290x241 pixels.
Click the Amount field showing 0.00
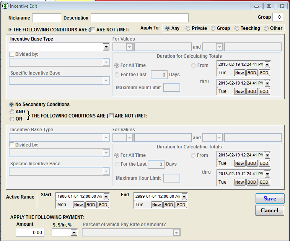(x=30, y=233)
